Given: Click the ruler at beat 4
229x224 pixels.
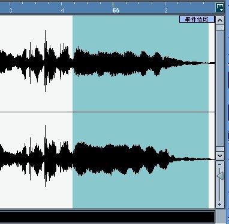Looking at the screenshot, I should click(62, 10).
